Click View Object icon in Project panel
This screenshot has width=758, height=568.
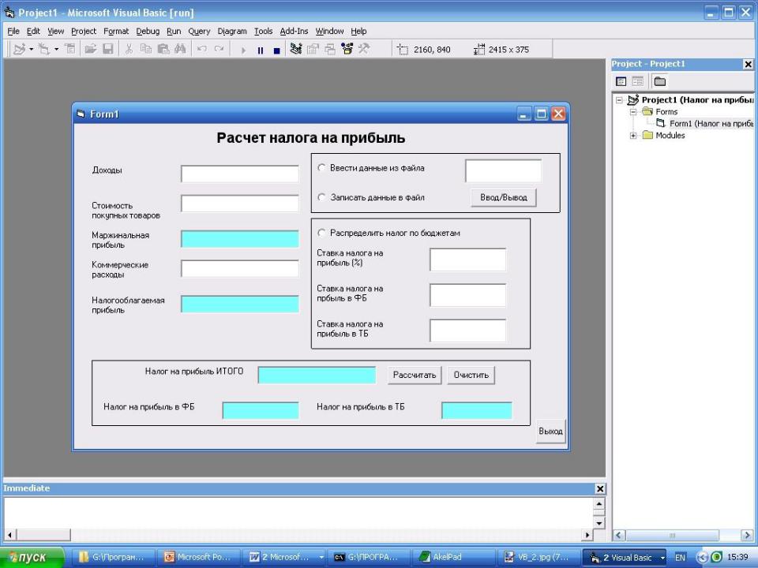click(638, 81)
